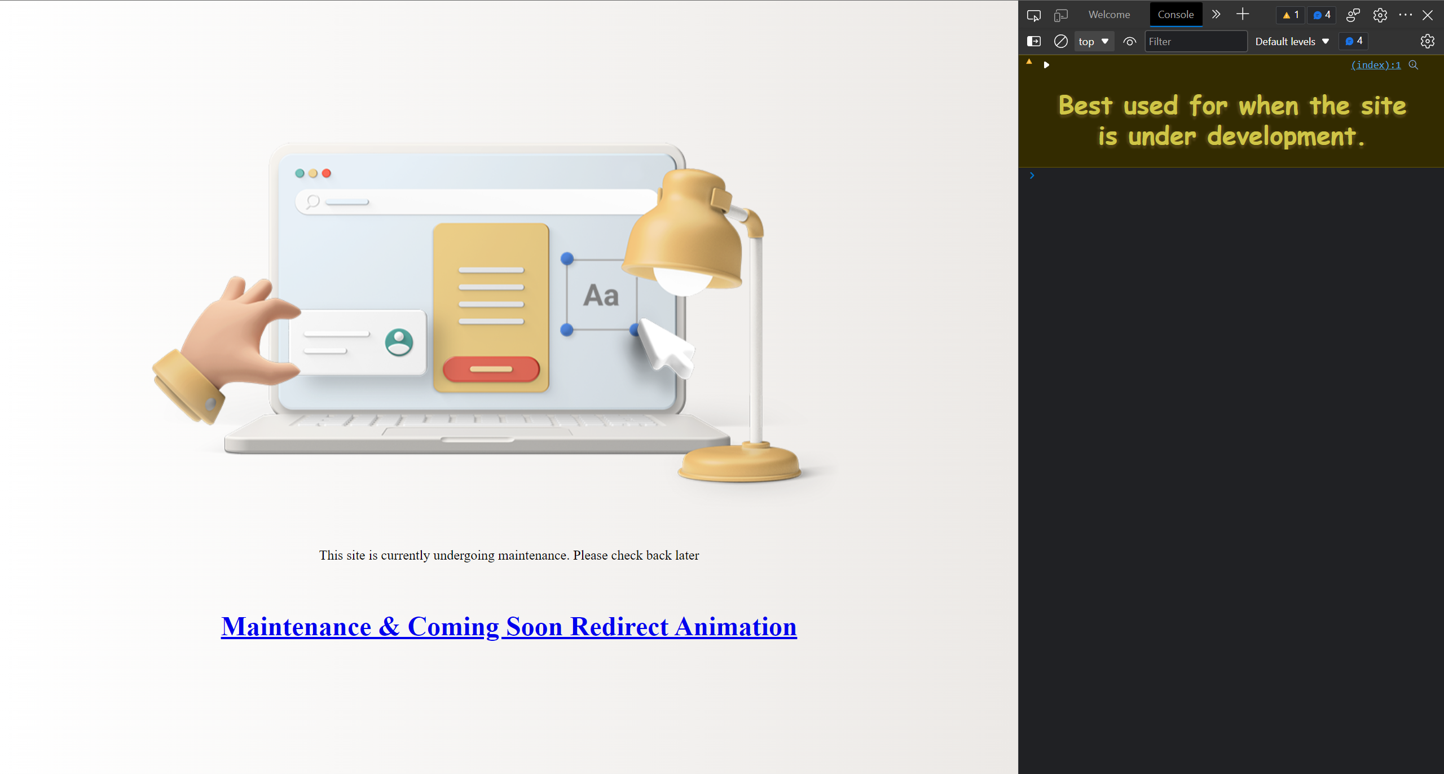The height and width of the screenshot is (774, 1444).
Task: Open the JavaScript context top dropdown
Action: coord(1093,41)
